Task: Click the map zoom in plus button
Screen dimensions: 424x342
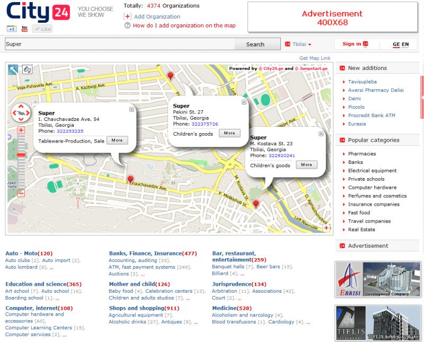Action: coord(21,130)
